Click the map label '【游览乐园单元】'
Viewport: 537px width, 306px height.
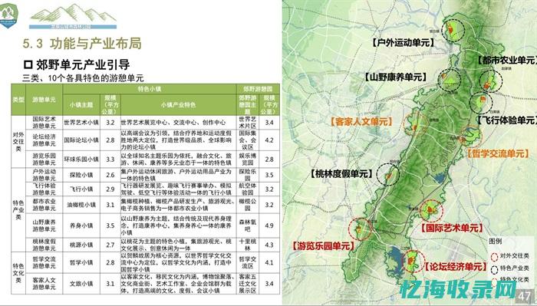point(322,245)
